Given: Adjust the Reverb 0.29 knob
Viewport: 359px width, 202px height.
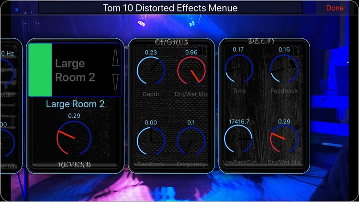Looking at the screenshot, I should pos(74,138).
